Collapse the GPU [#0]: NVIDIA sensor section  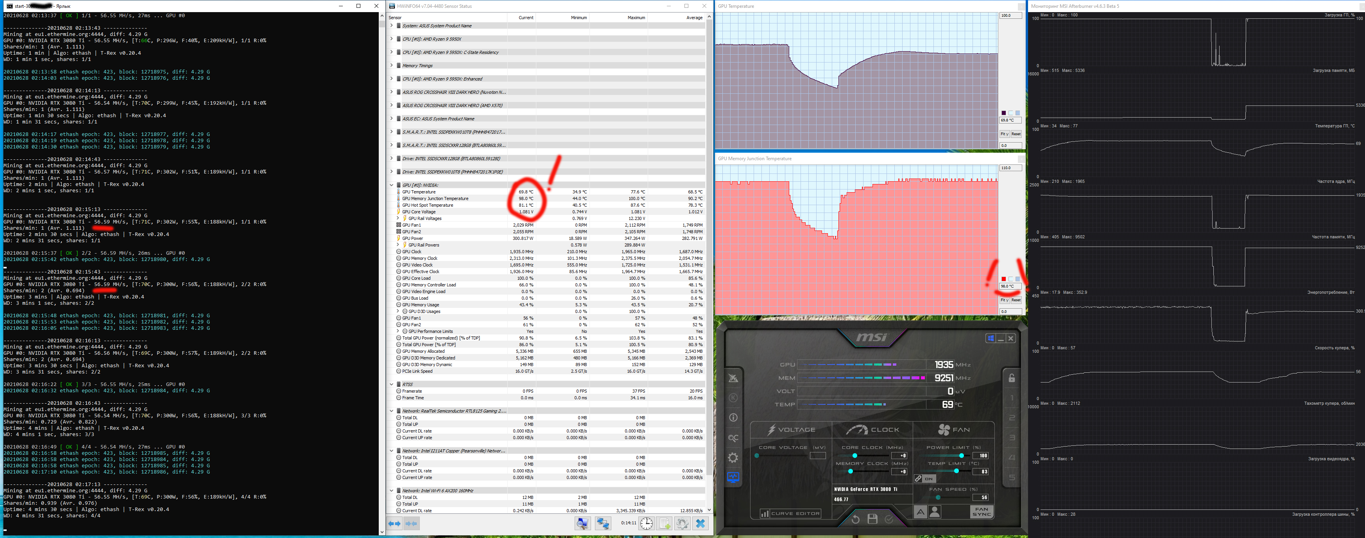coord(392,185)
